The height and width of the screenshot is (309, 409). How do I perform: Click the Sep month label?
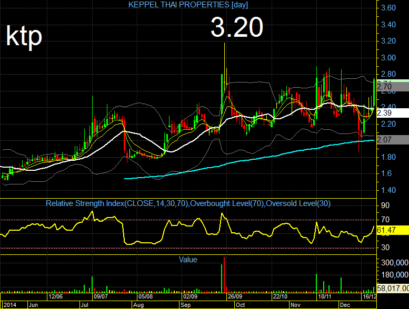(x=186, y=305)
